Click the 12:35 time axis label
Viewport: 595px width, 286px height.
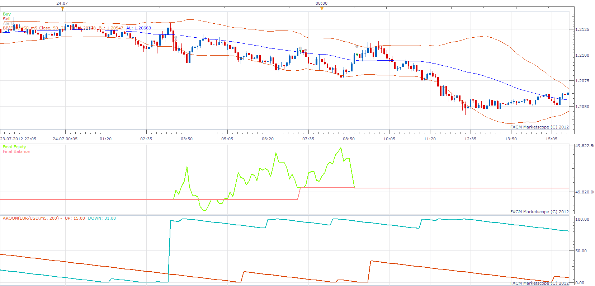[470, 139]
